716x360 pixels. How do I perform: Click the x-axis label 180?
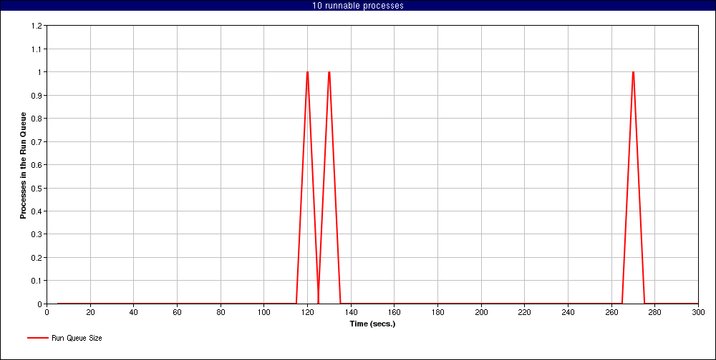(437, 312)
